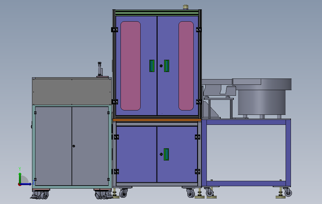The width and height of the screenshot is (322, 204).
Task: Click upper-right hinge of the upper enclosure
Action: [x=199, y=30]
